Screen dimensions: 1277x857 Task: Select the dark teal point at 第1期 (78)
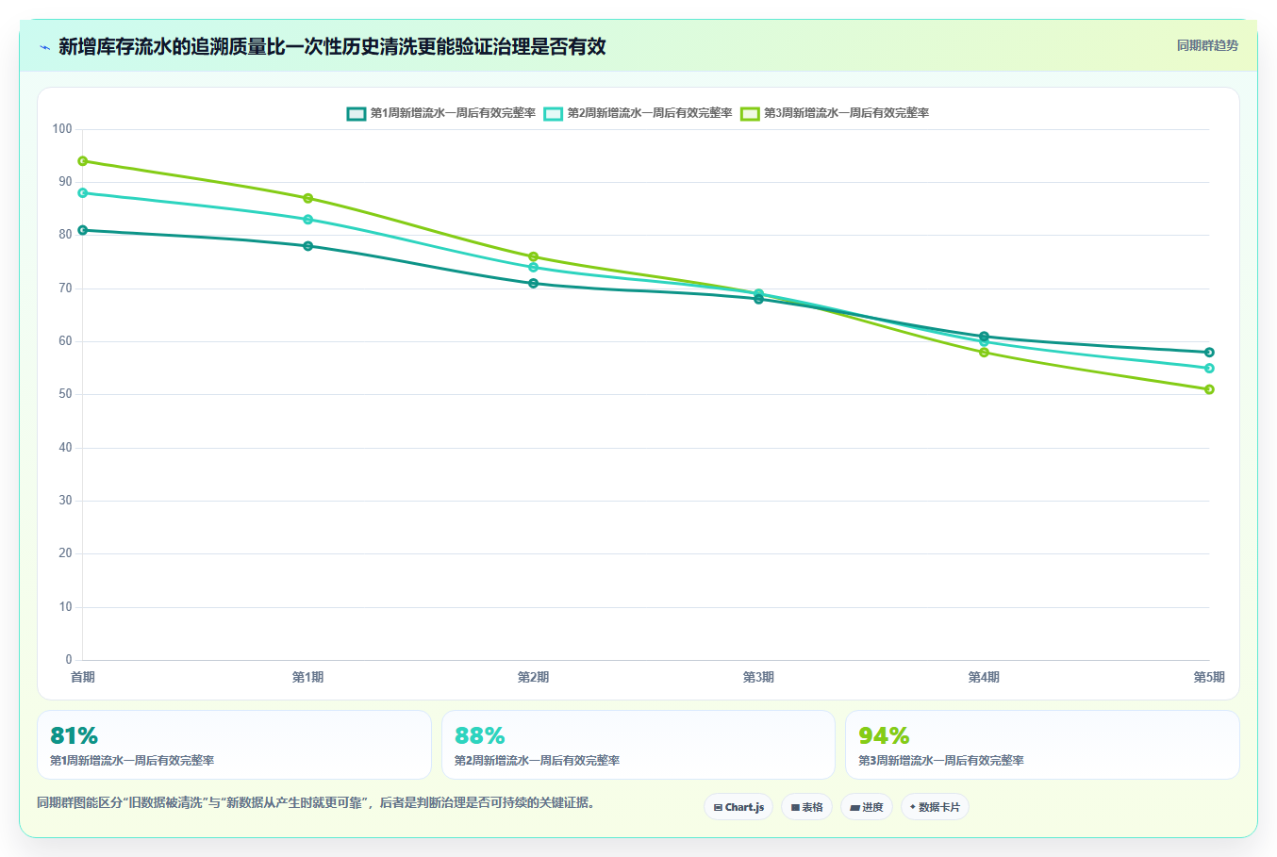click(x=308, y=246)
